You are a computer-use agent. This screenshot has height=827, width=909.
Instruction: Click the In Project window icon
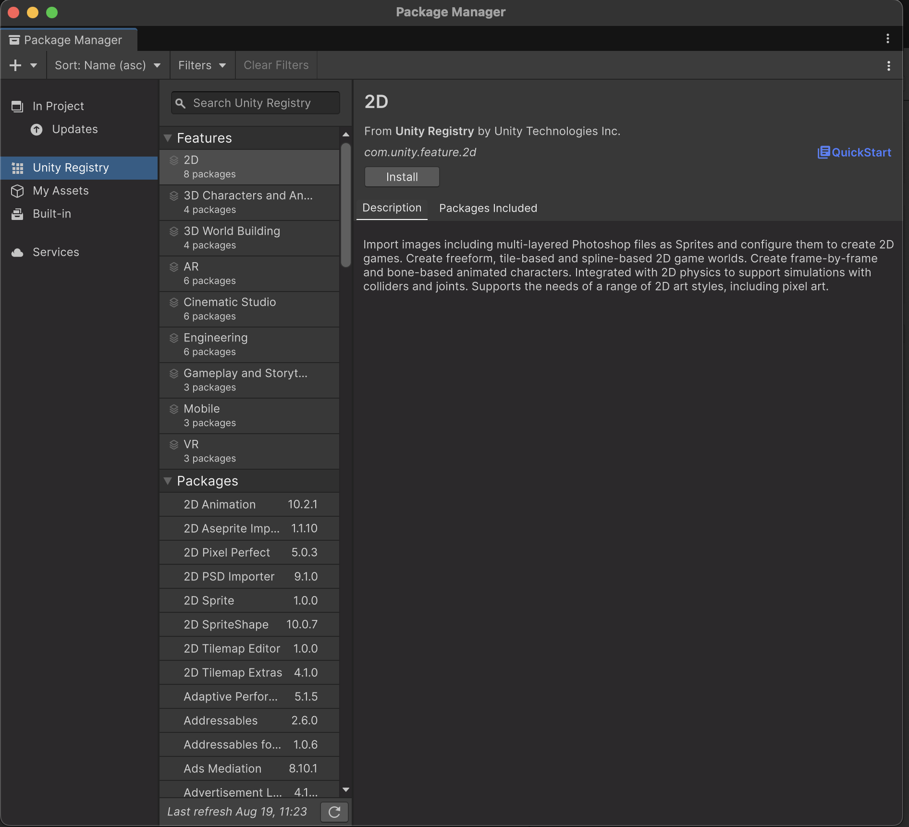coord(17,107)
